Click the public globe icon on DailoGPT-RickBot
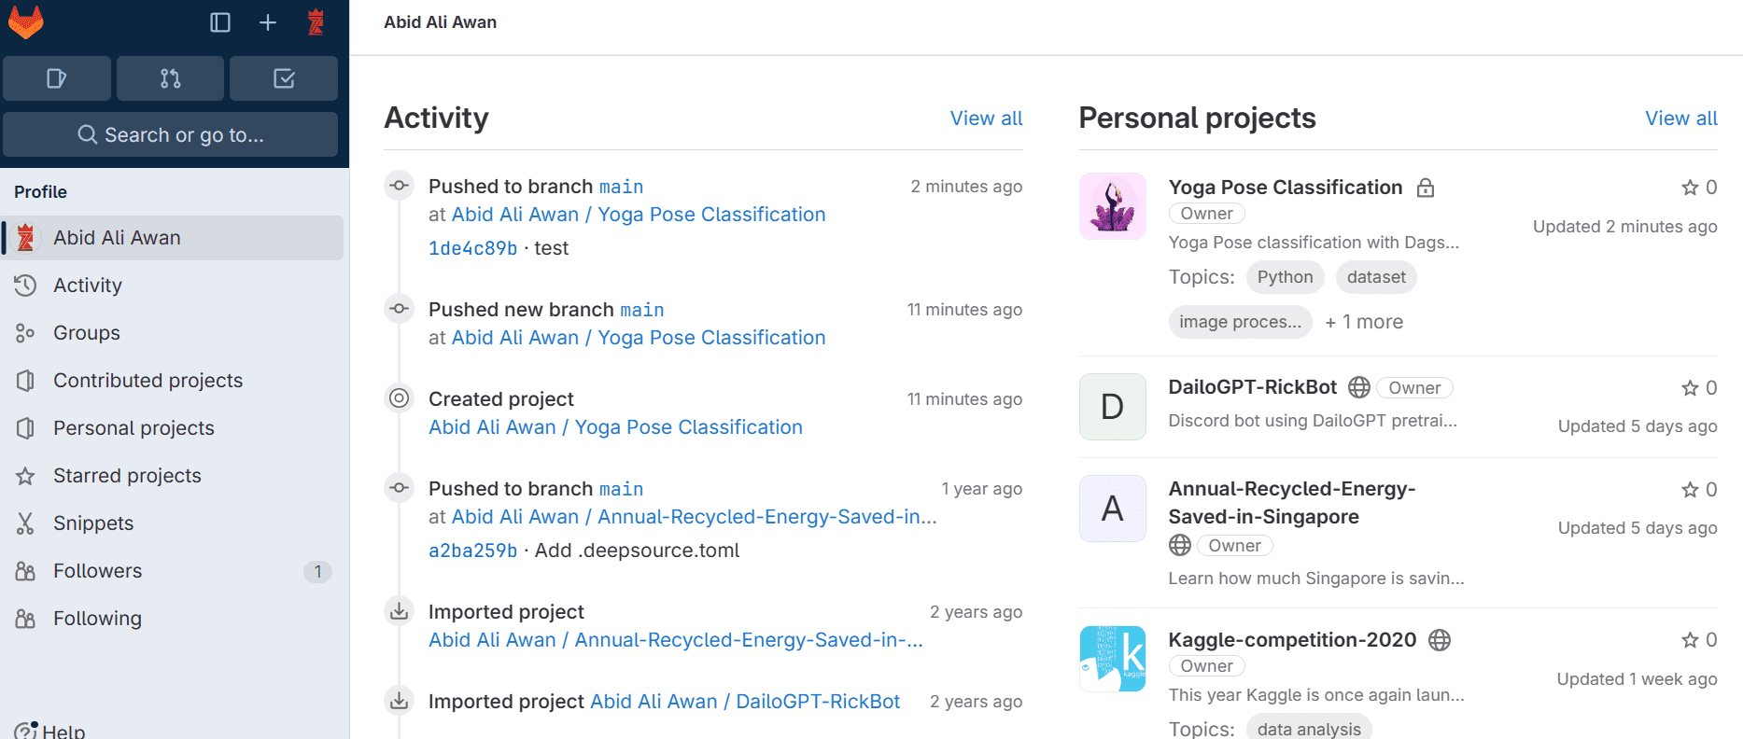 tap(1359, 387)
